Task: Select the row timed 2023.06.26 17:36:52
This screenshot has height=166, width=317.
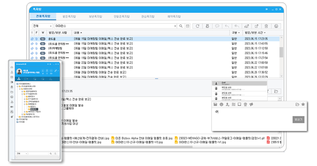Action: click(x=155, y=72)
